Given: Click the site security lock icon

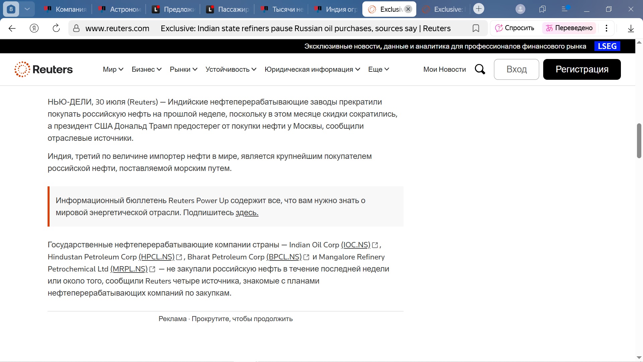Looking at the screenshot, I should coord(76,28).
